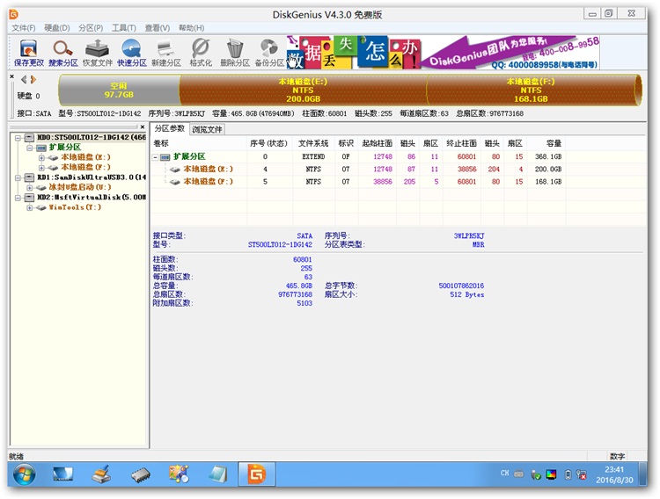Click Recover Files (恢复文件) toolbar icon
Viewport: 660px width, 499px height.
click(98, 53)
